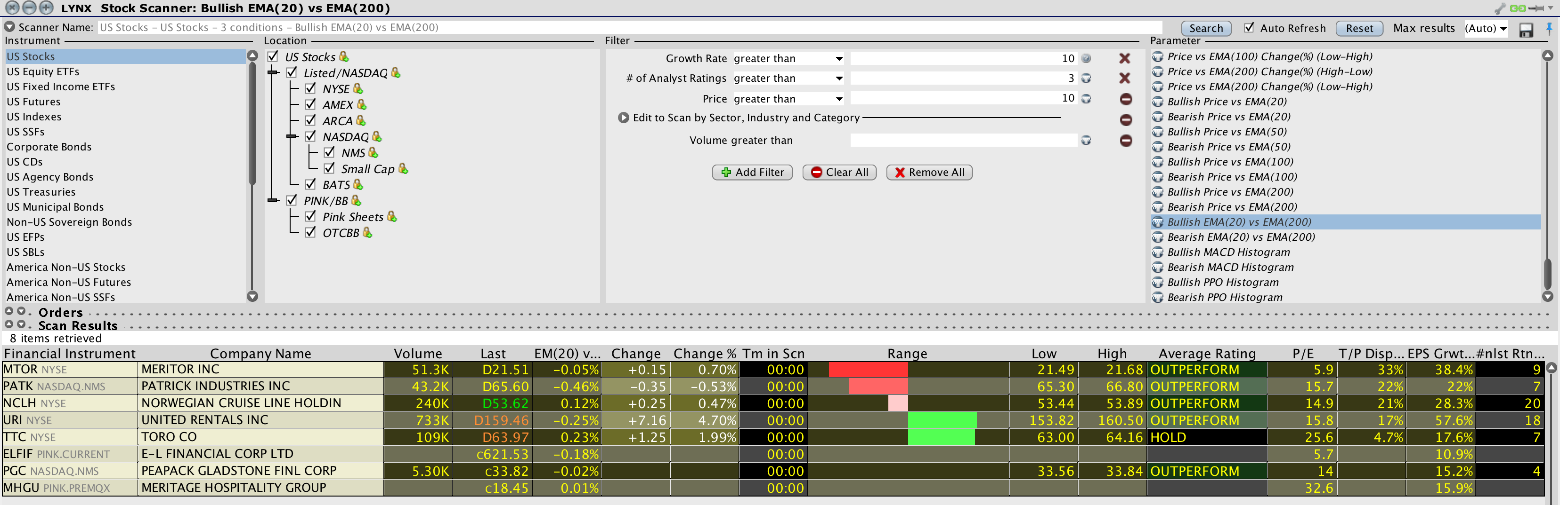
Task: Expand Edit to Scan by Sector section
Action: (x=623, y=118)
